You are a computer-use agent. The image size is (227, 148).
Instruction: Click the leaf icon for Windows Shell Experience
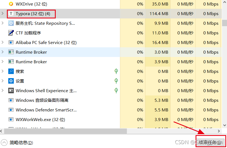[116, 91]
